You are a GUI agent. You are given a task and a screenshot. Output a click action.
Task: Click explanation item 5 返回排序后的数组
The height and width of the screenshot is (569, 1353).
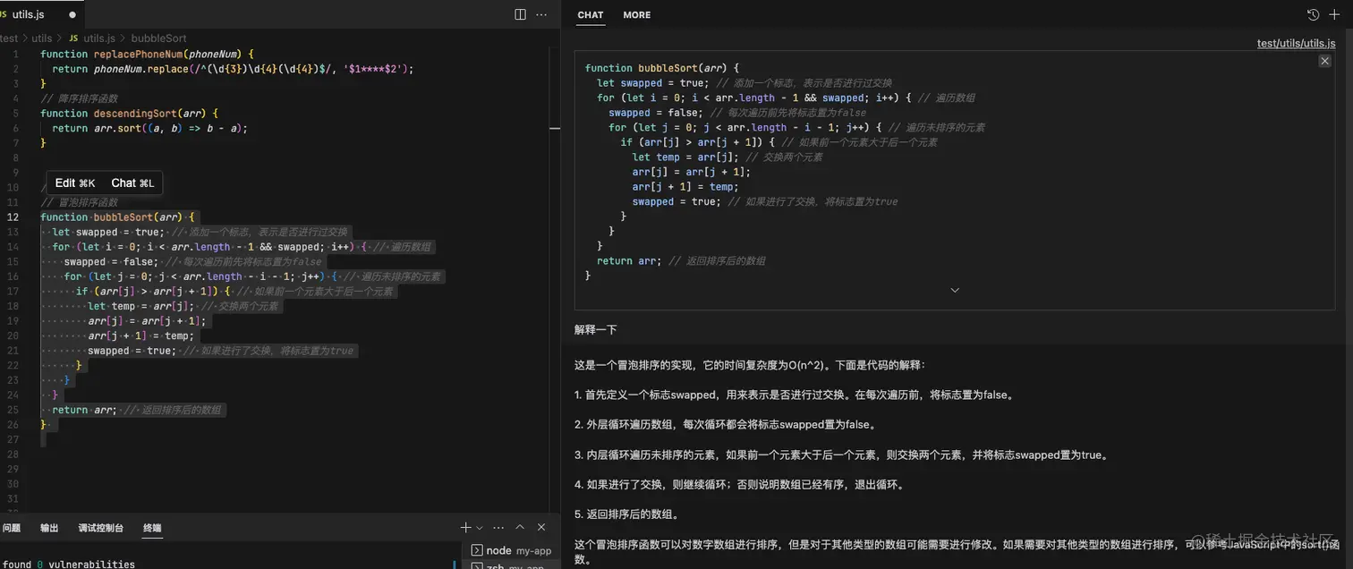(x=626, y=514)
